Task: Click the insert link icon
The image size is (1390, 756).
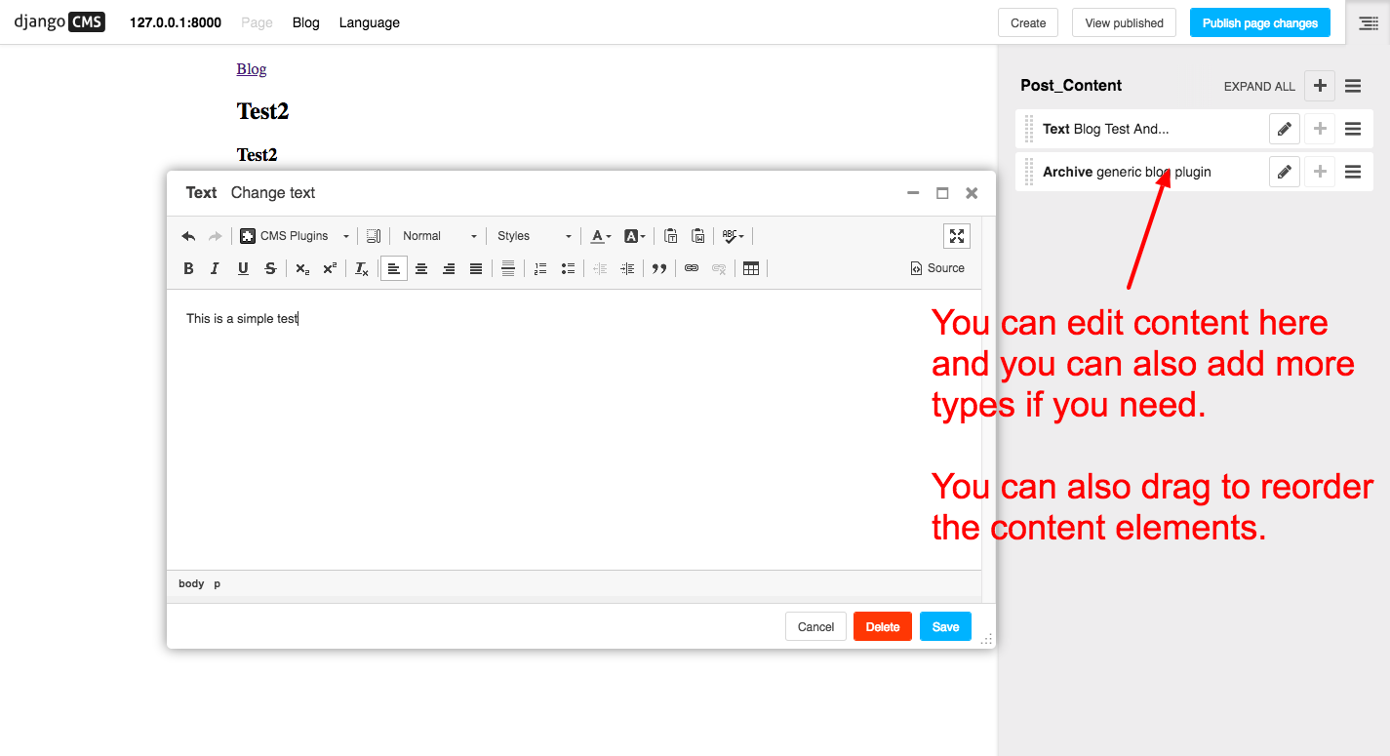Action: tap(692, 268)
